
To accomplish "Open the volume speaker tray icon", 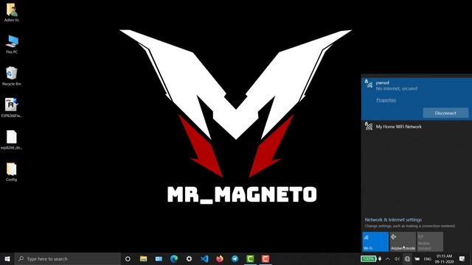I will coord(397,258).
